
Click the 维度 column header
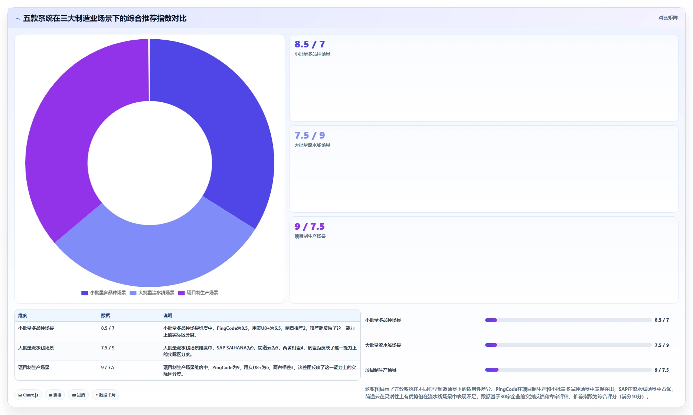click(x=23, y=316)
